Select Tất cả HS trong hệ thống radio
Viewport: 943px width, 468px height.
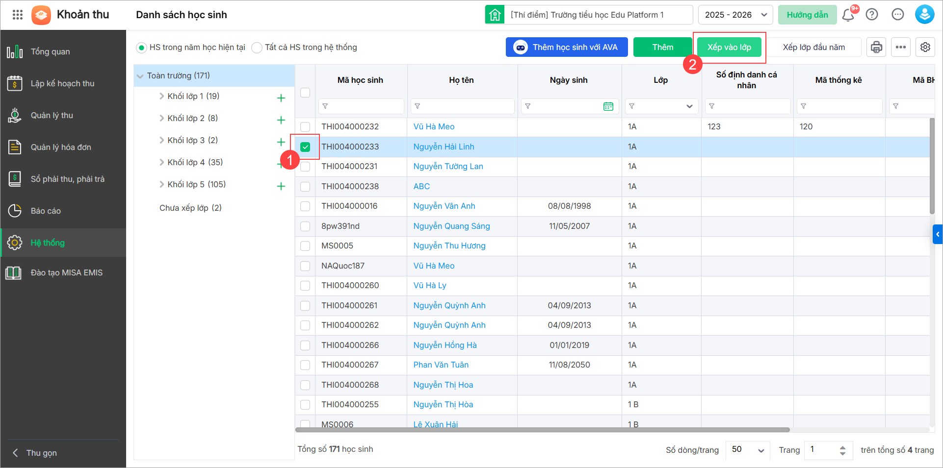(x=257, y=48)
